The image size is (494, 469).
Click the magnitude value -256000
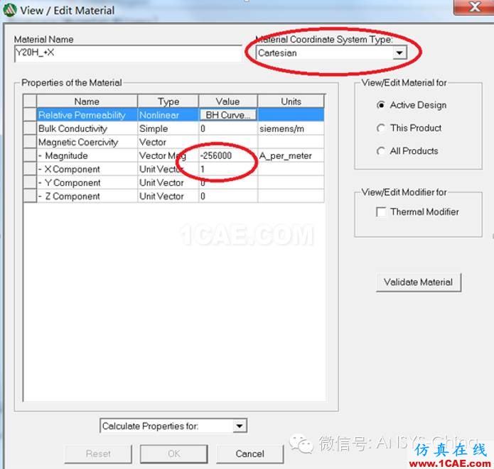(227, 155)
